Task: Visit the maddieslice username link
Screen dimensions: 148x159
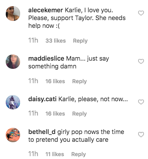Action: [x=46, y=59]
